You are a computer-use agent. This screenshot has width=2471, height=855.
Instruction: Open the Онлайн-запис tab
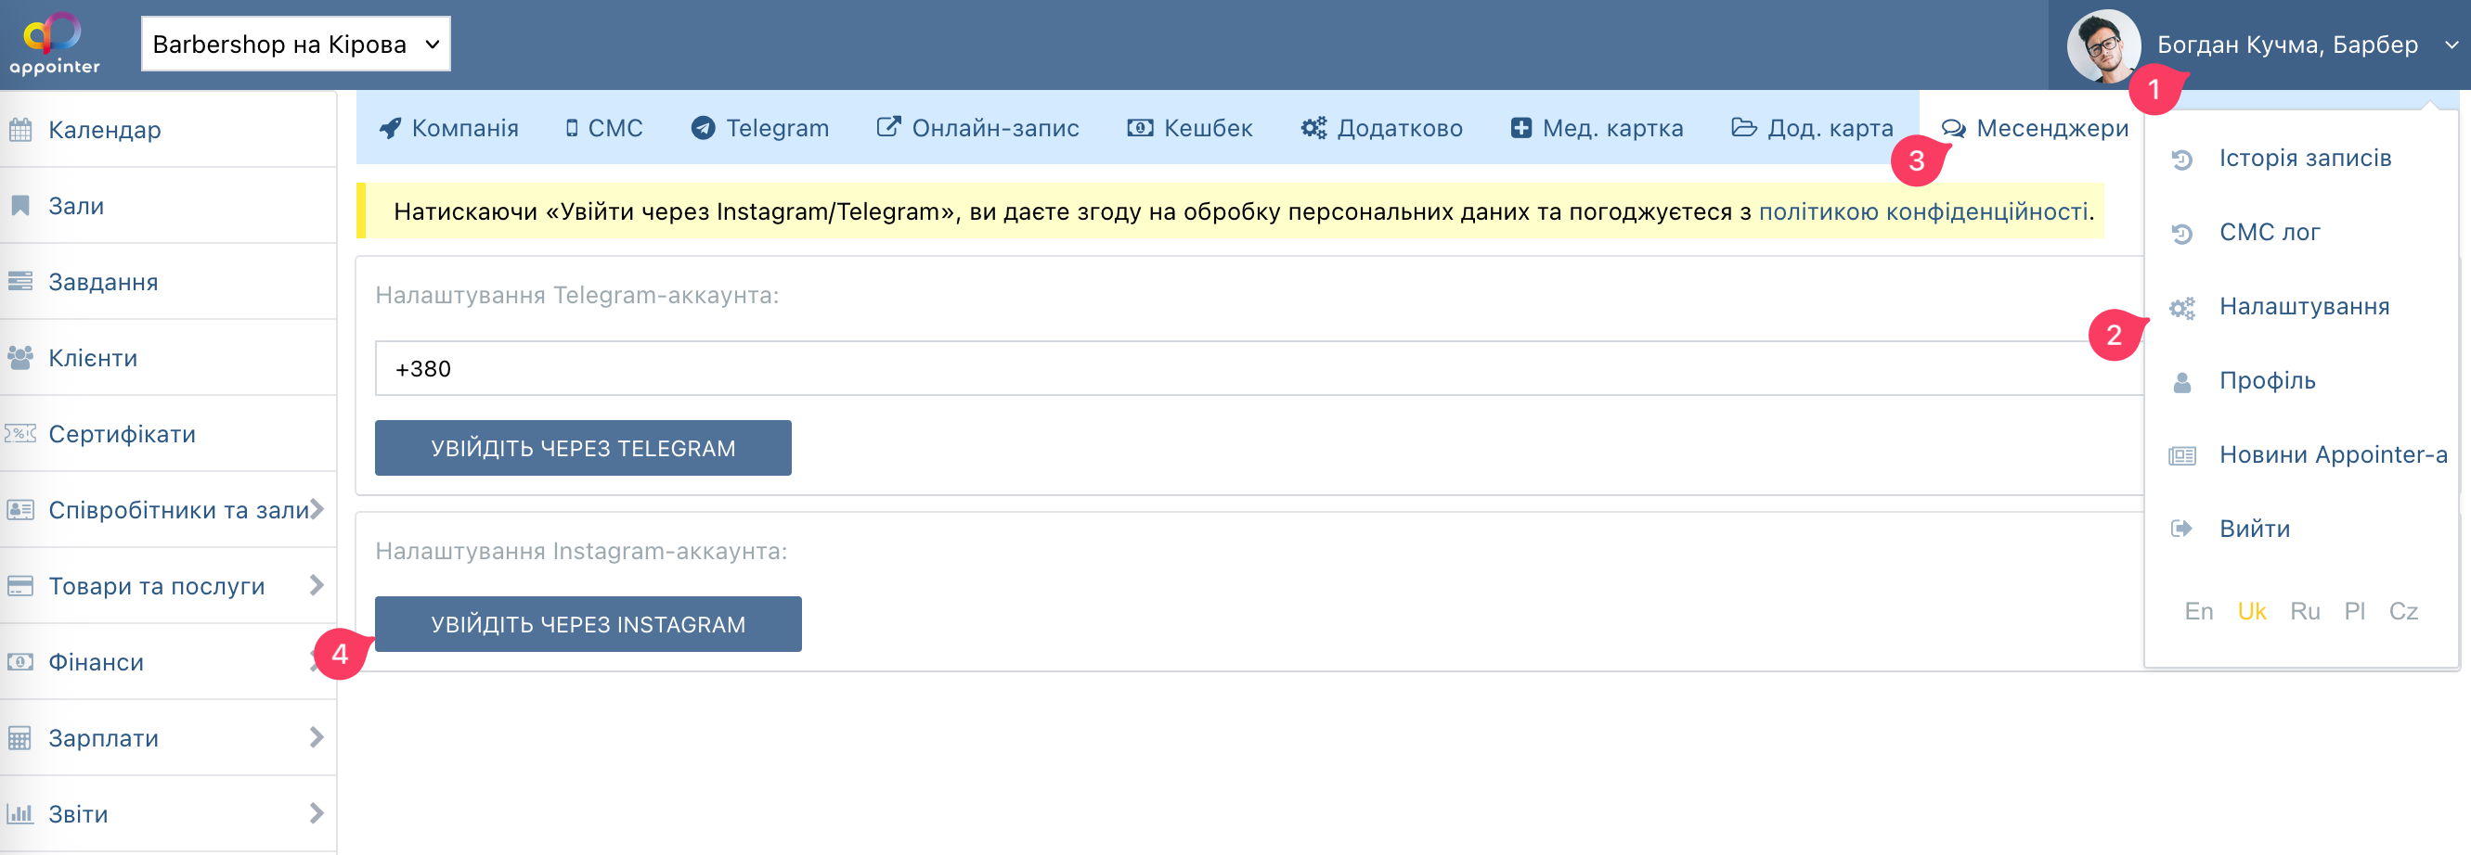click(977, 129)
